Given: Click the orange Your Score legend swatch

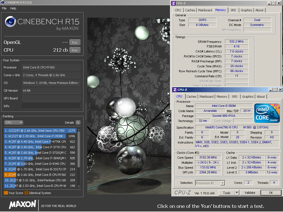Looking at the screenshot, I should (6, 193).
